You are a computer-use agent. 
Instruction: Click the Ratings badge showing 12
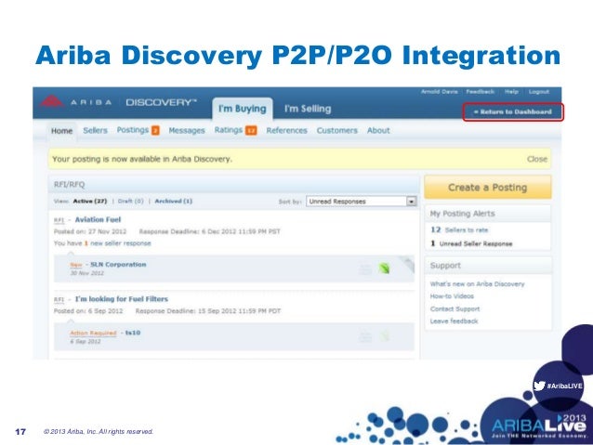pos(251,130)
